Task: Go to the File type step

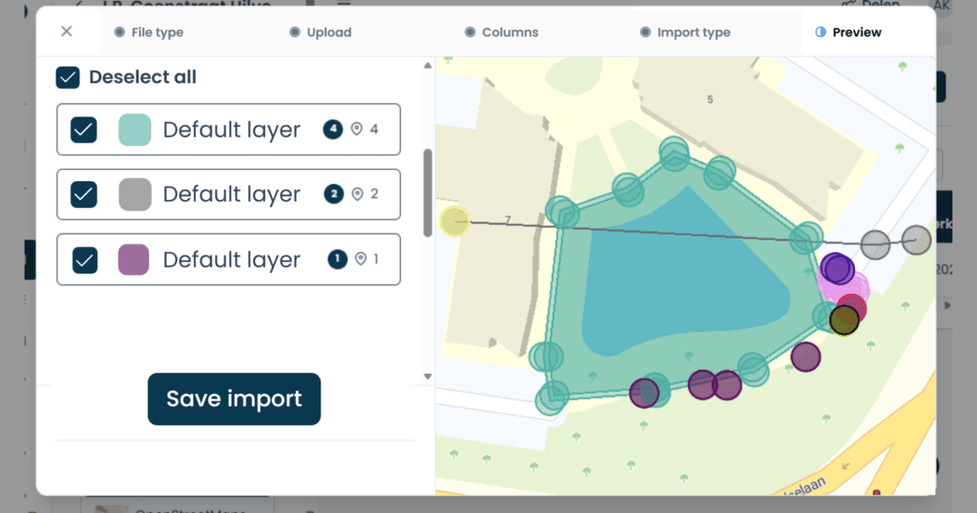Action: pyautogui.click(x=149, y=32)
